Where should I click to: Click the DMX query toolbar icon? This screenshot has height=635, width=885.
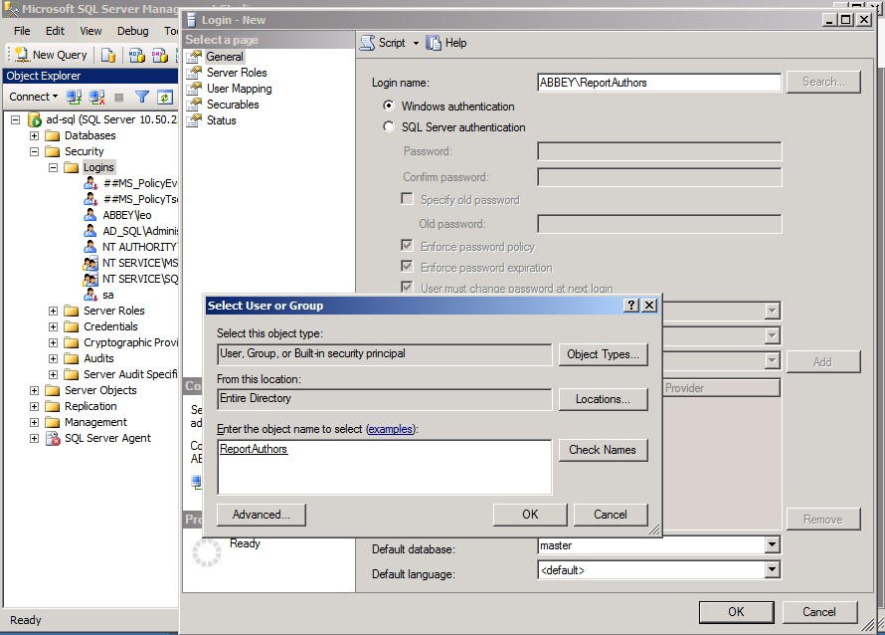click(x=160, y=55)
